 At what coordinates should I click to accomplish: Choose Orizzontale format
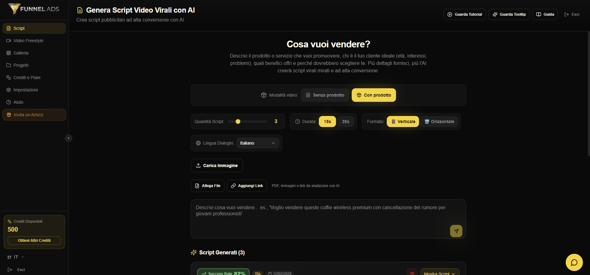click(439, 122)
